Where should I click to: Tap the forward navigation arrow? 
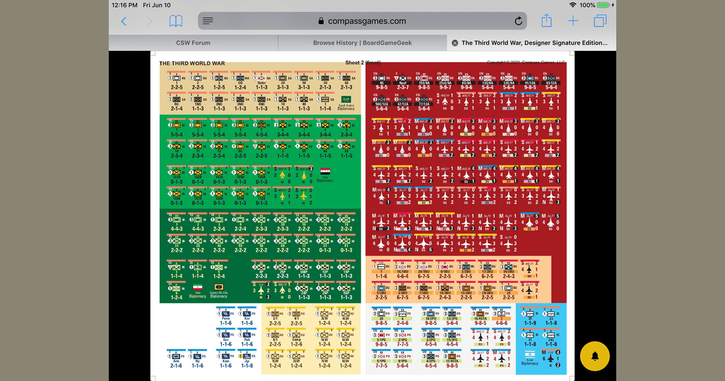150,21
